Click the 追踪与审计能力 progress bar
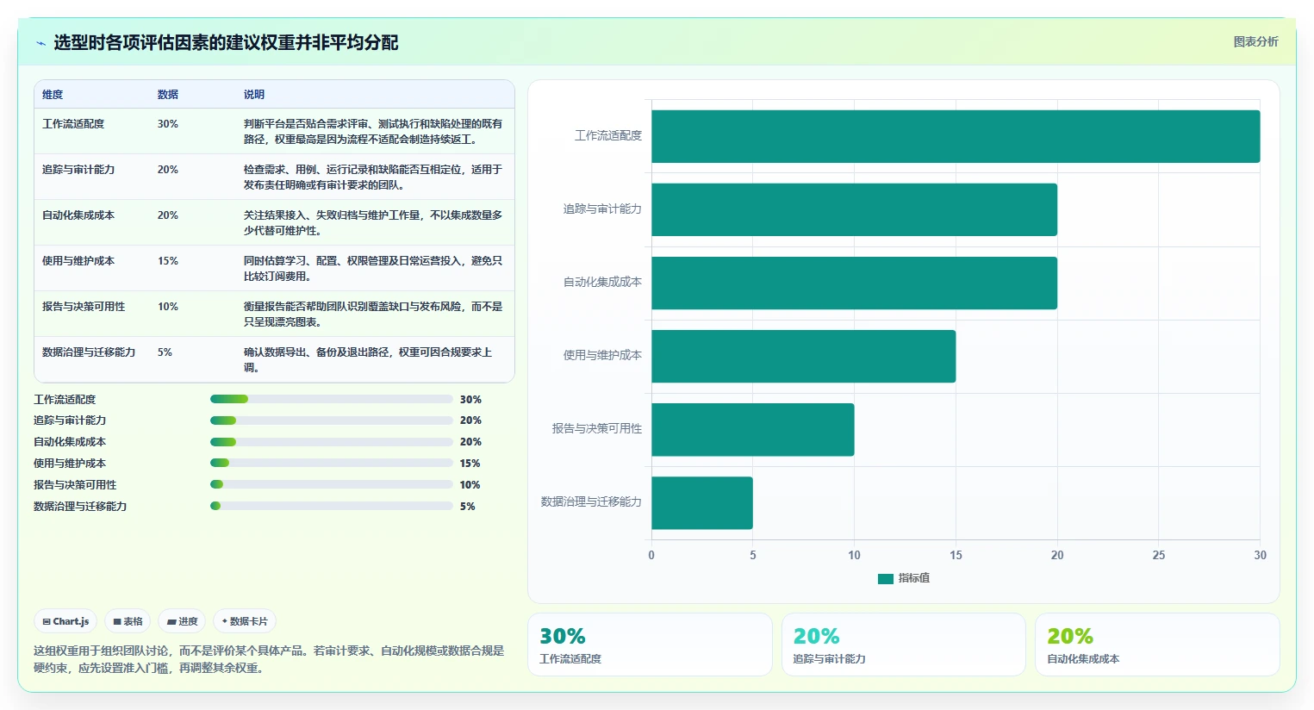 tap(332, 420)
